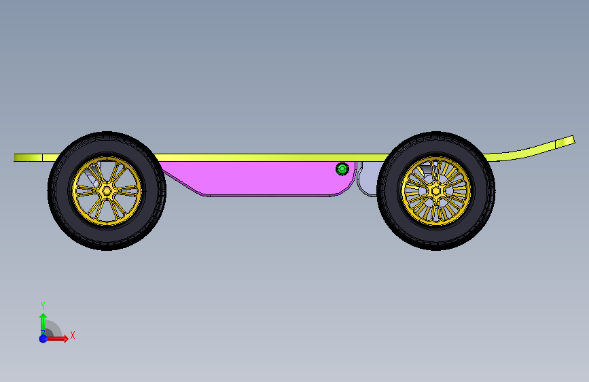Pick the left wheel's yellow hub center
This screenshot has height=382, width=589.
pyautogui.click(x=107, y=190)
